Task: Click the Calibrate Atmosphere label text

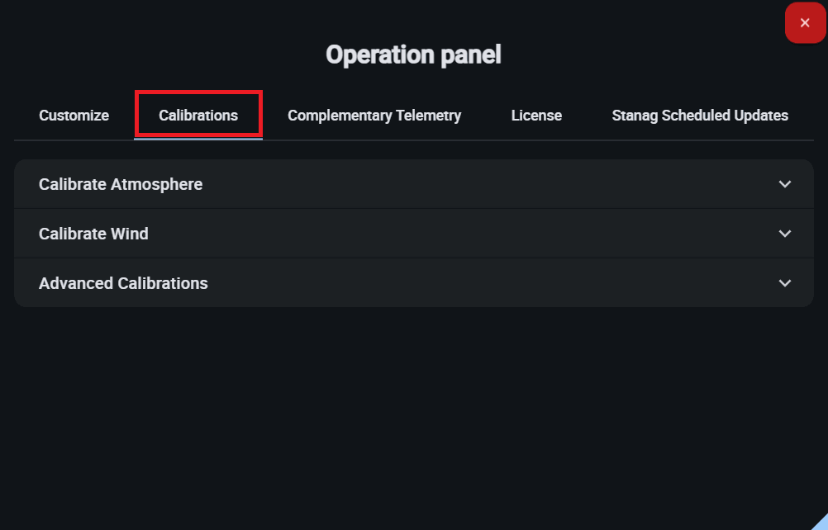Action: tap(121, 184)
